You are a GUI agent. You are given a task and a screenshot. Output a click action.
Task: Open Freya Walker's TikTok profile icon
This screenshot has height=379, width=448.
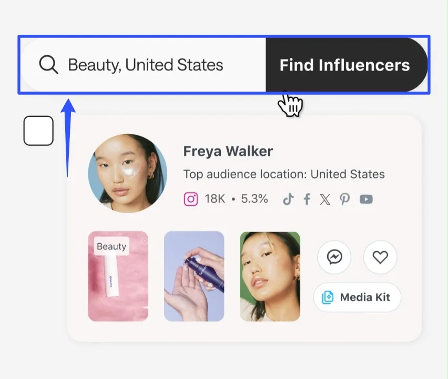(288, 199)
